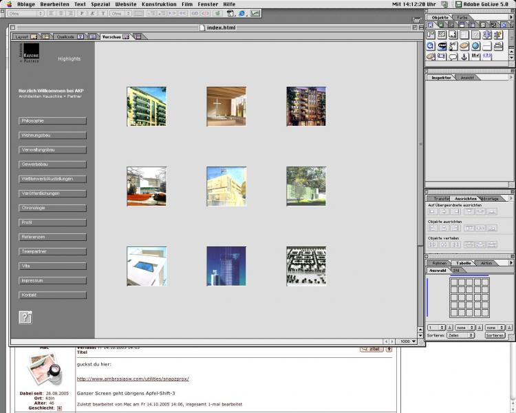Switch to the Farbe palette tab
Screen dimensions: 516x413
462,17
